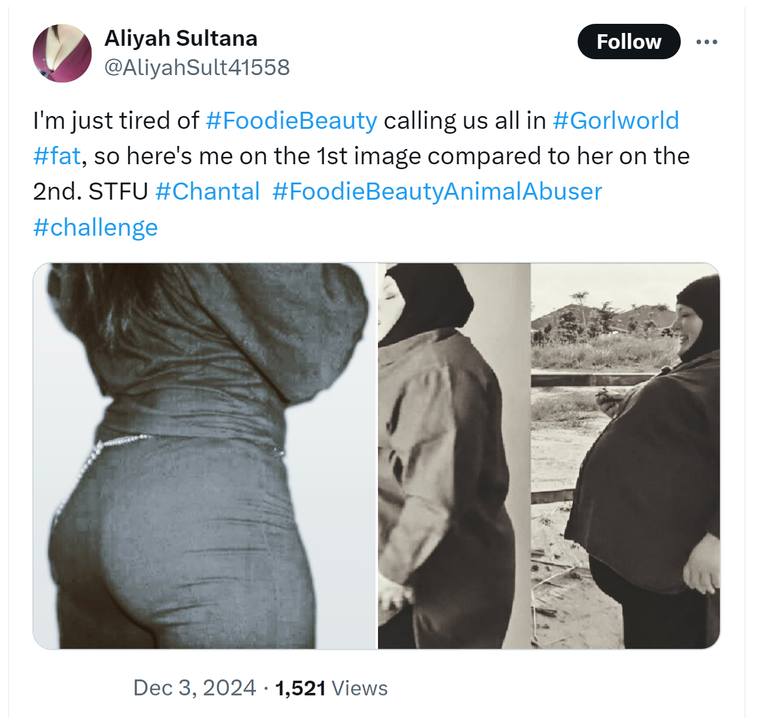The width and height of the screenshot is (759, 718).
Task: Click the tweet body text to open the post
Action: [x=361, y=174]
